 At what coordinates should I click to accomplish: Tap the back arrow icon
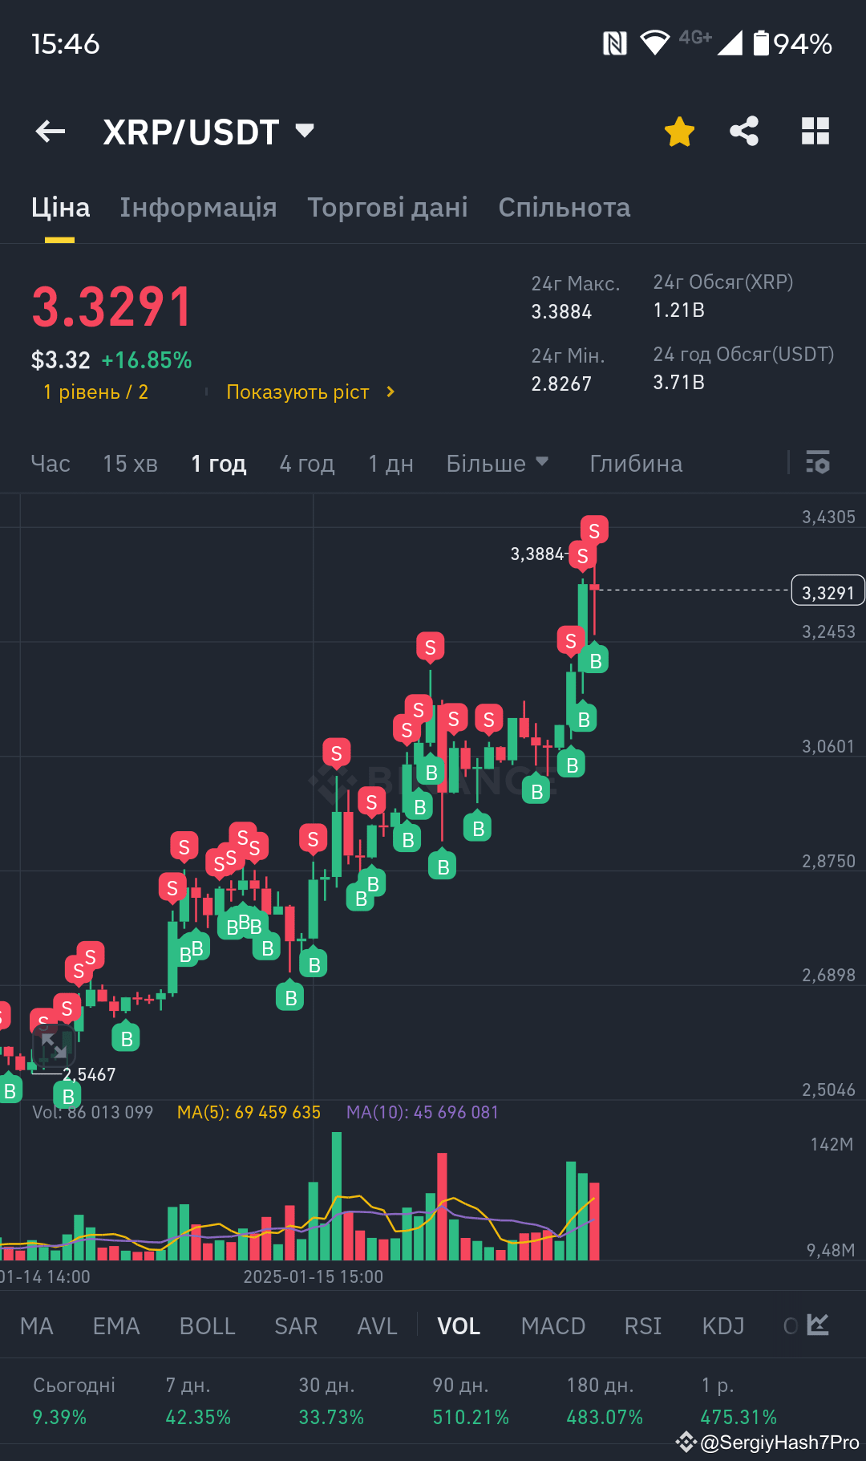coord(51,132)
